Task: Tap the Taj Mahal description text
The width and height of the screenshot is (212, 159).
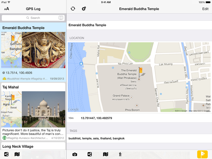Action: pos(33,132)
